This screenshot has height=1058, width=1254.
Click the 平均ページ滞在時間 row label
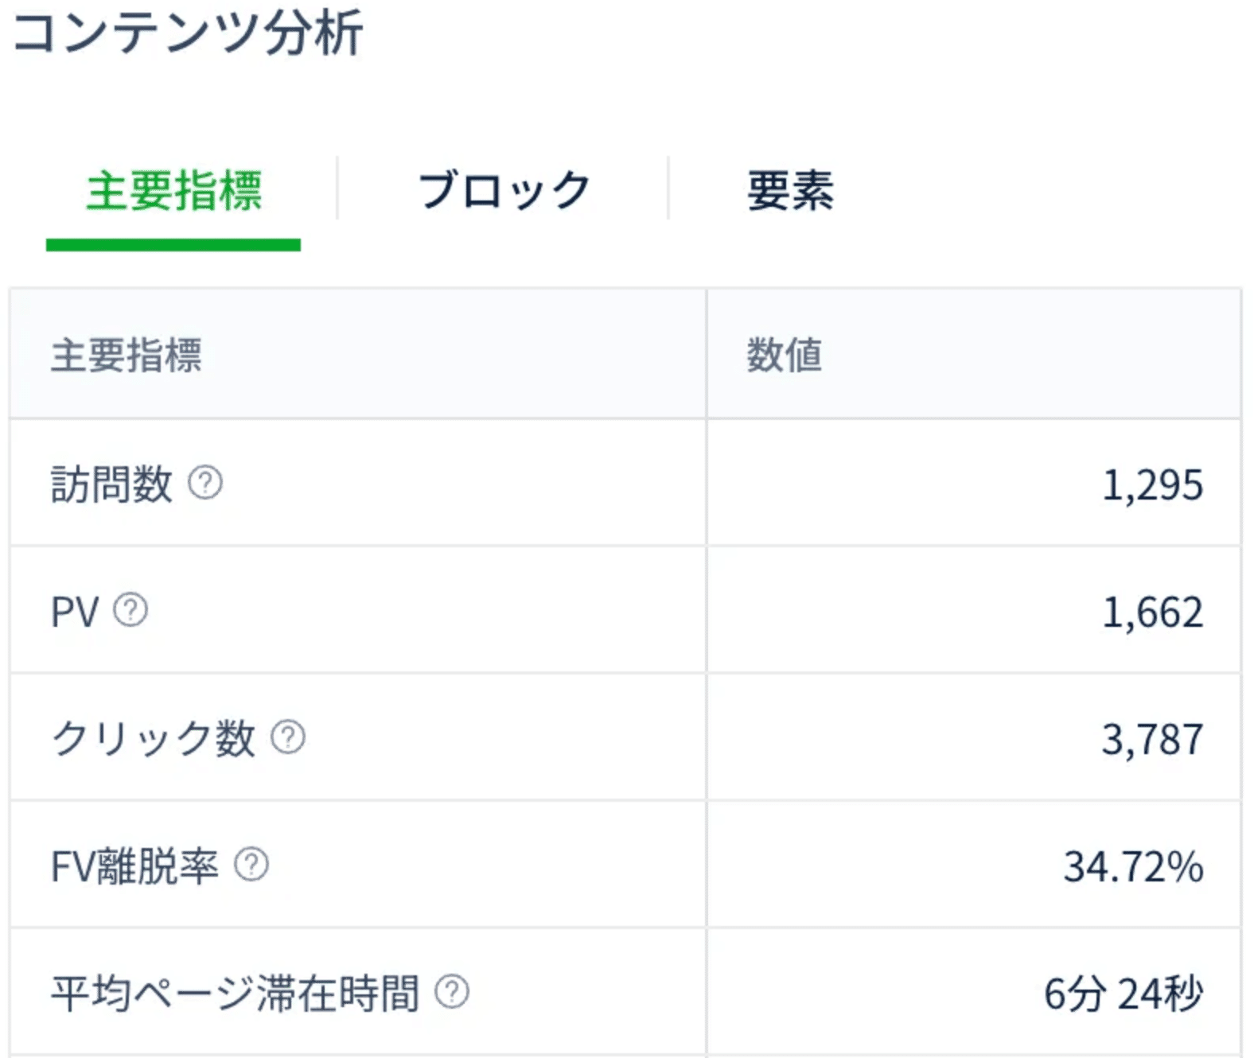point(235,993)
